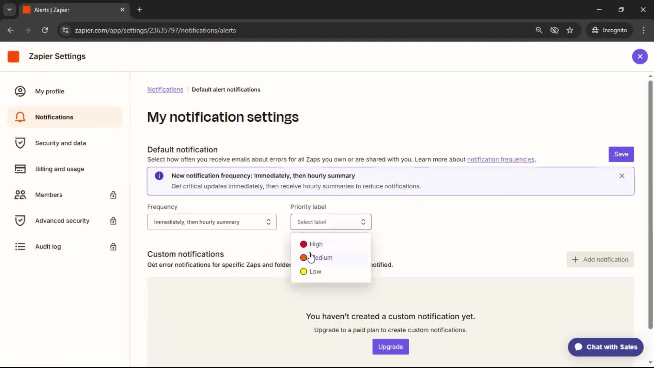Click the lock icon beside Members
The height and width of the screenshot is (368, 654).
tap(113, 195)
